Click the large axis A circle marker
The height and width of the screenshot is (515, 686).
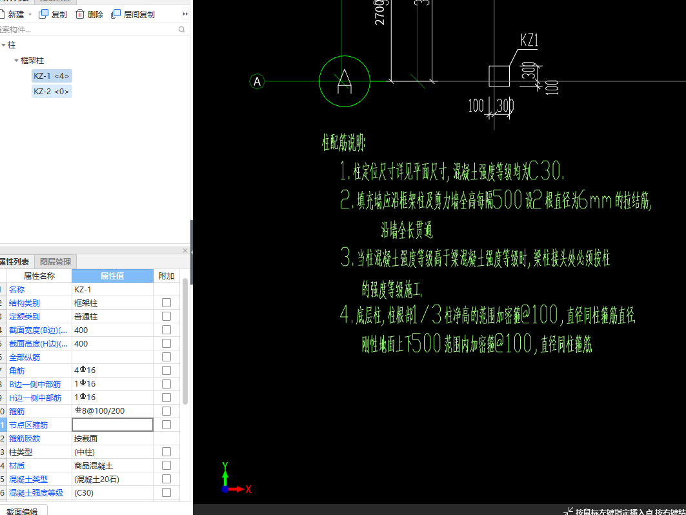345,81
